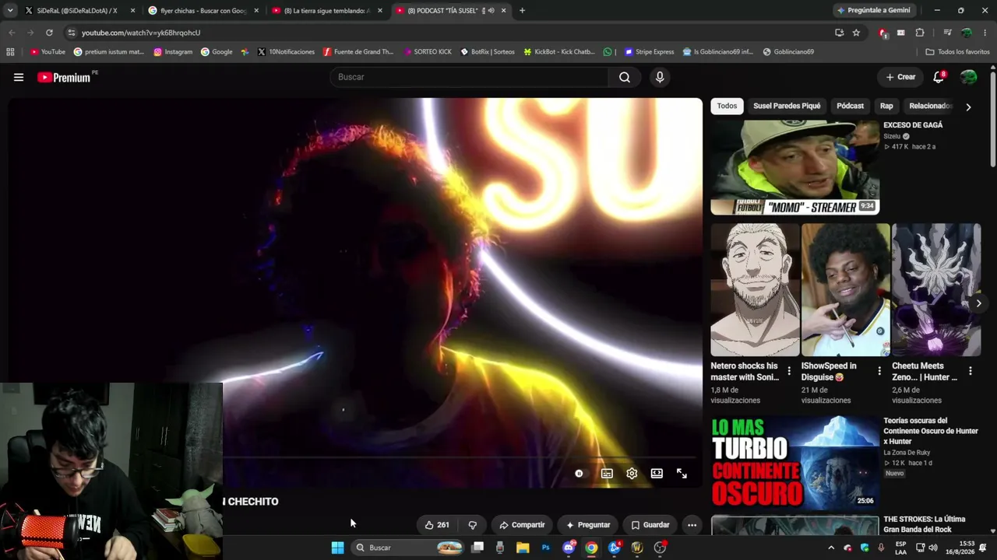Select the Rap filter chip
Image resolution: width=997 pixels, height=560 pixels.
(x=886, y=106)
